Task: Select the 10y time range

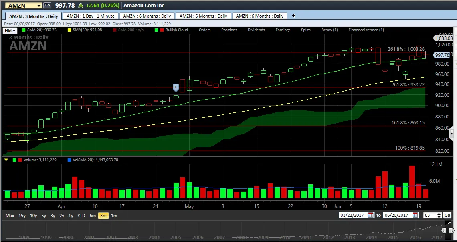Action: [x=34, y=216]
